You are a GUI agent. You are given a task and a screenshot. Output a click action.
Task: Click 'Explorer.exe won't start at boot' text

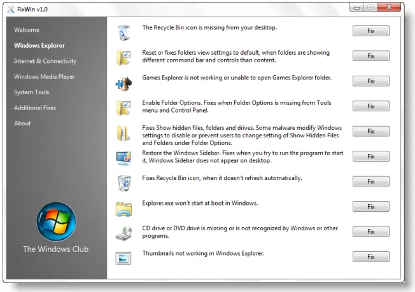(x=200, y=203)
